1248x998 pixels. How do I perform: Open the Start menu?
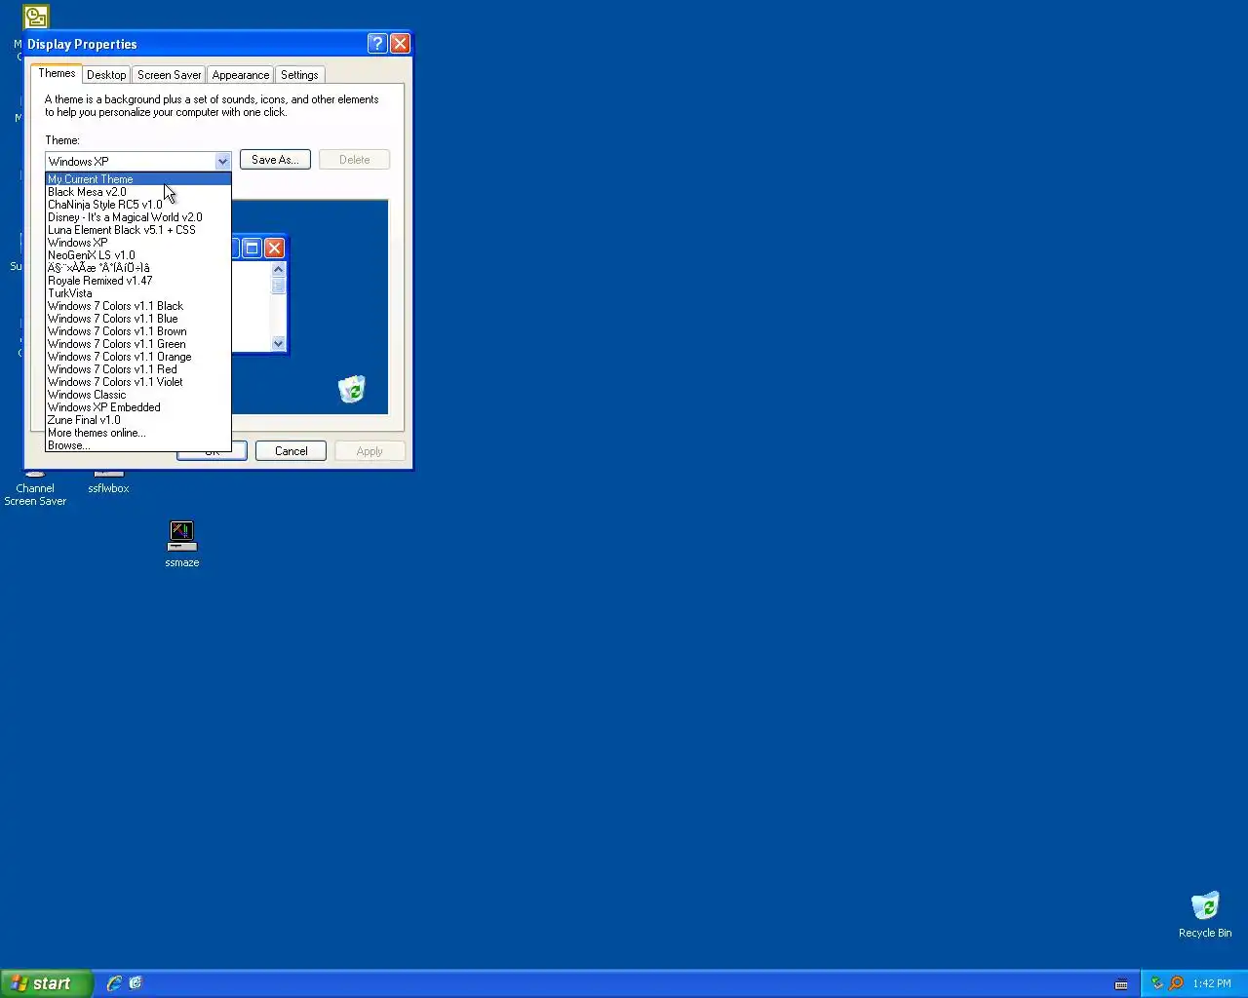[47, 983]
